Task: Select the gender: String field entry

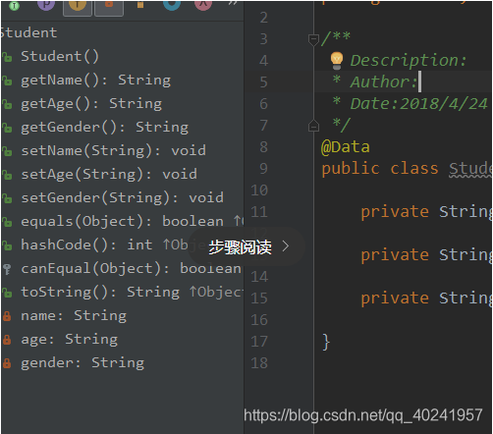Action: 82,363
